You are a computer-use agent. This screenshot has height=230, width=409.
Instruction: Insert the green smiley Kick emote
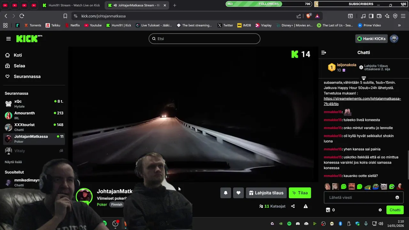[343, 187]
